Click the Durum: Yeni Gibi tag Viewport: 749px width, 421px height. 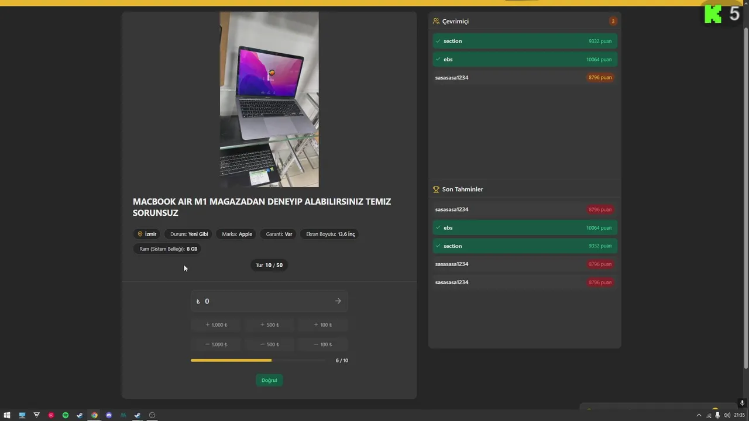tap(189, 234)
